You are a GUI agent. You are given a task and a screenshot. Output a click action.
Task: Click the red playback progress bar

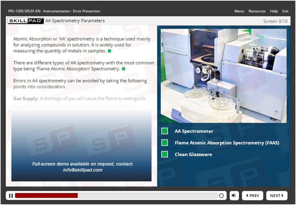point(47,195)
